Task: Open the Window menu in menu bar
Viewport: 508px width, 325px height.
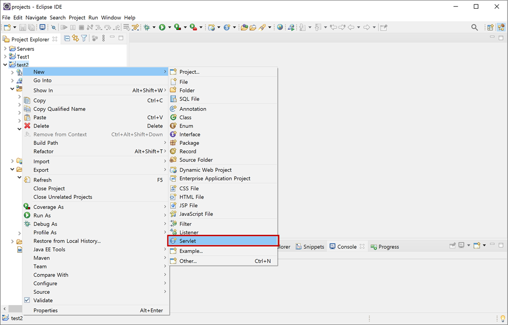Action: pyautogui.click(x=111, y=18)
